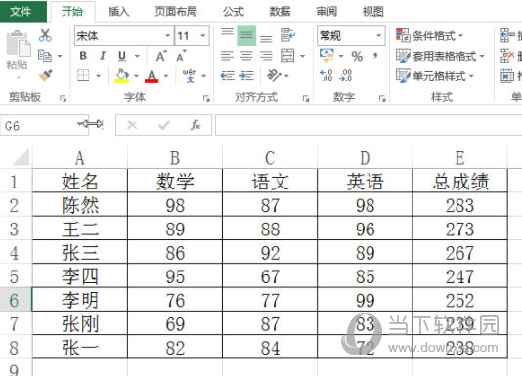Screen dimensions: 522x376
Task: Toggle Underline formatting
Action: (x=122, y=56)
